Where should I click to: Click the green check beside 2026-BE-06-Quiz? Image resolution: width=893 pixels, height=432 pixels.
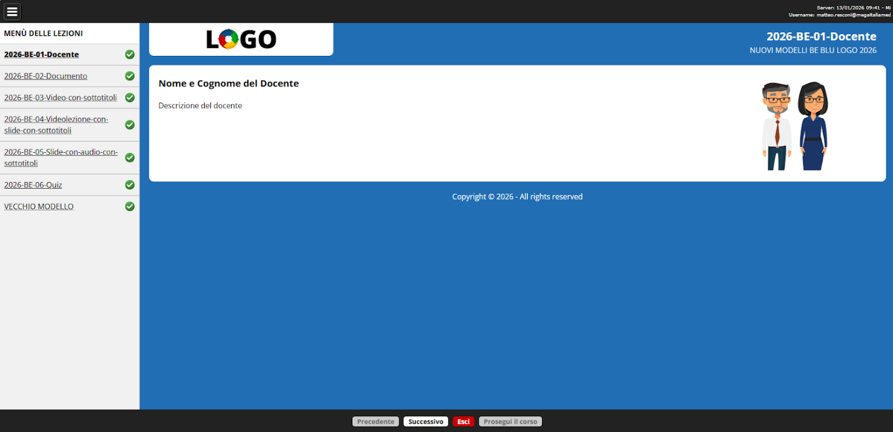(130, 184)
